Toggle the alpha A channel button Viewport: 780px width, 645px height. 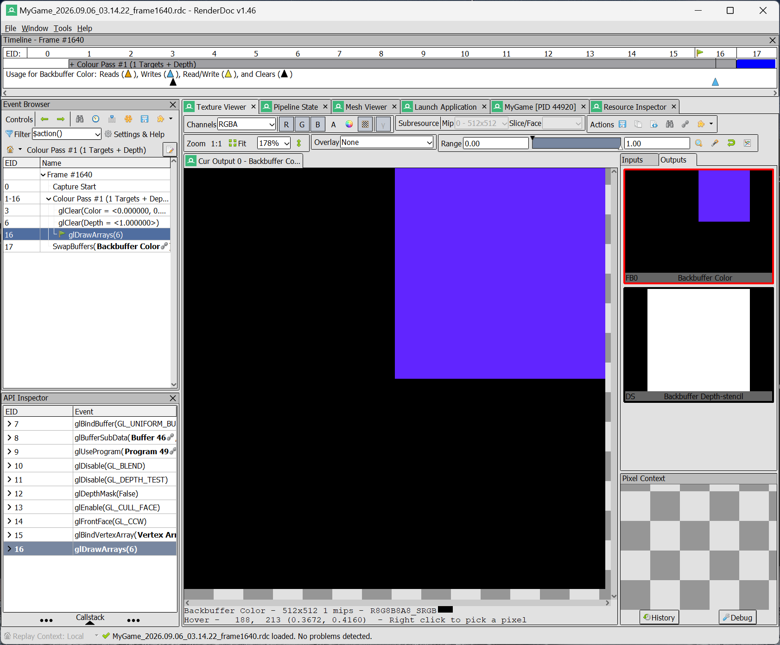334,124
